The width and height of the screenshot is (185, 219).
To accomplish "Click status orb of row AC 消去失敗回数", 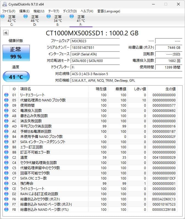I will click(x=6, y=121).
